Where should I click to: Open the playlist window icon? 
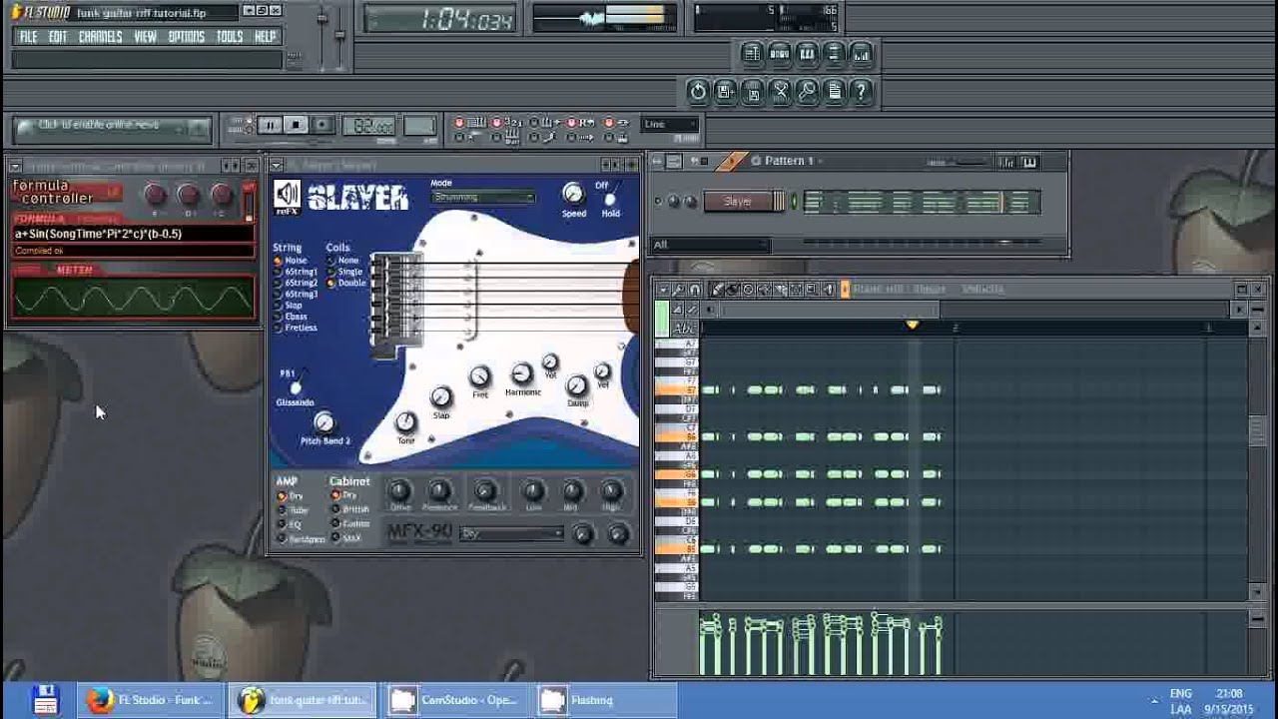click(753, 54)
